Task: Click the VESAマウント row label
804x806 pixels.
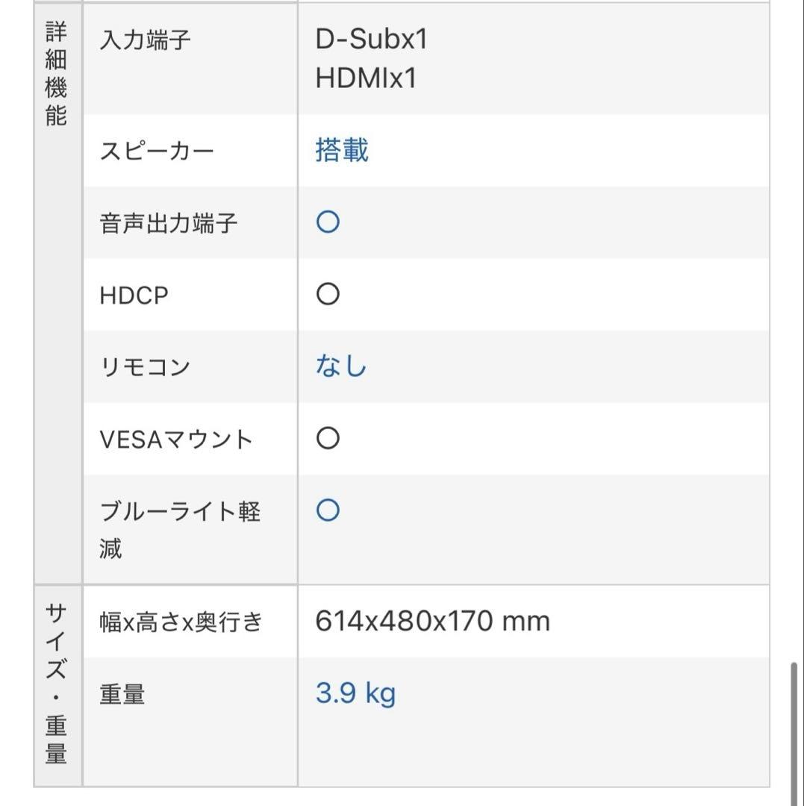Action: tap(176, 440)
